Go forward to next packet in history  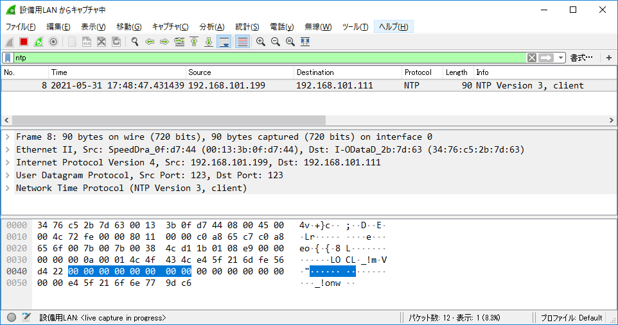(x=164, y=42)
